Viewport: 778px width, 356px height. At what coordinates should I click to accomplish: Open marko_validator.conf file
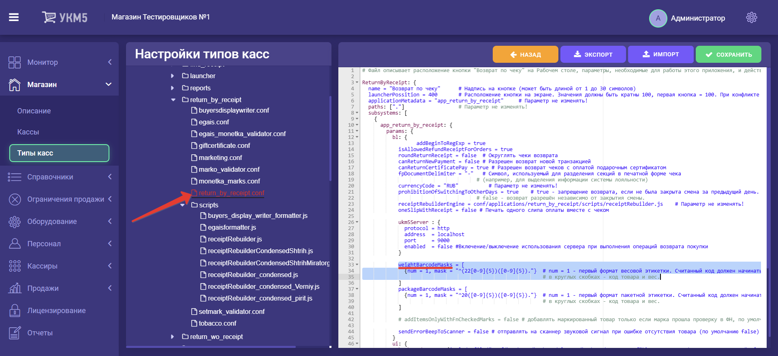tap(229, 169)
